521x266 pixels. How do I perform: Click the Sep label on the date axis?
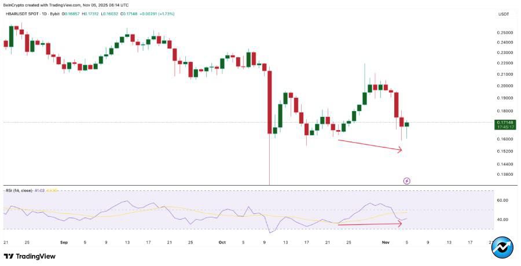[x=65, y=242]
